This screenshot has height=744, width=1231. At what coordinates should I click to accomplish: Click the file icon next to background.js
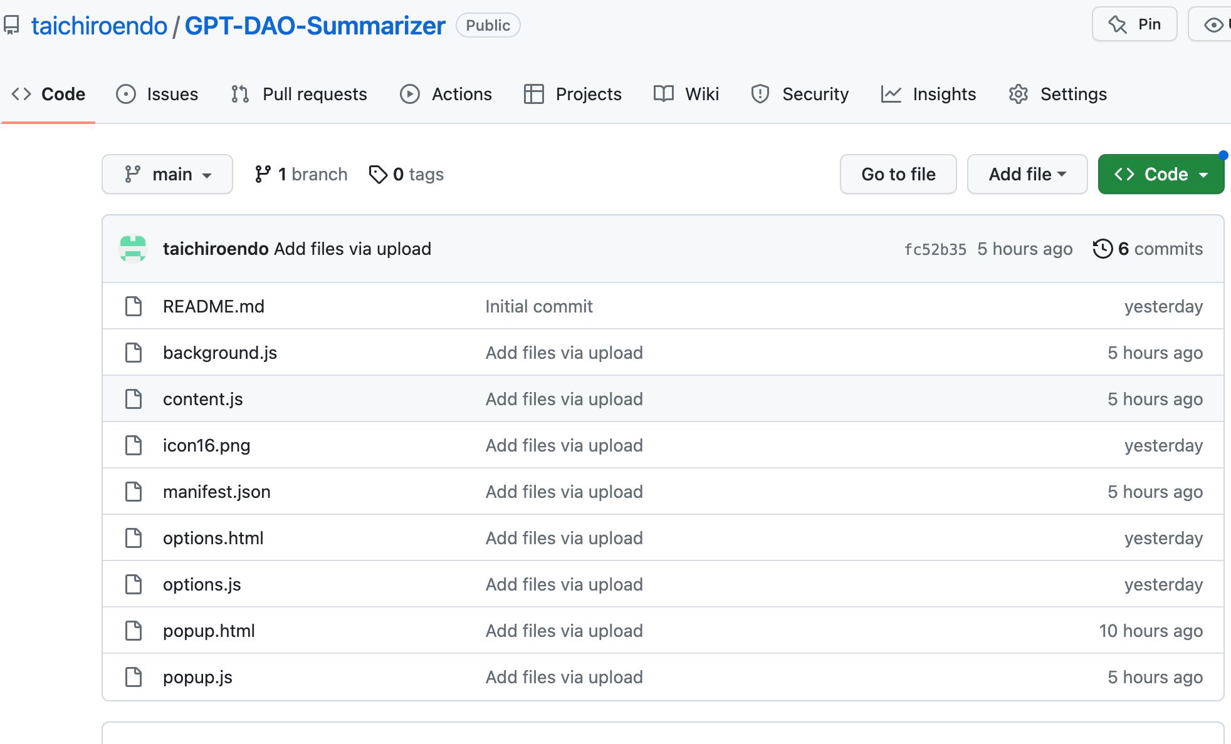[134, 353]
